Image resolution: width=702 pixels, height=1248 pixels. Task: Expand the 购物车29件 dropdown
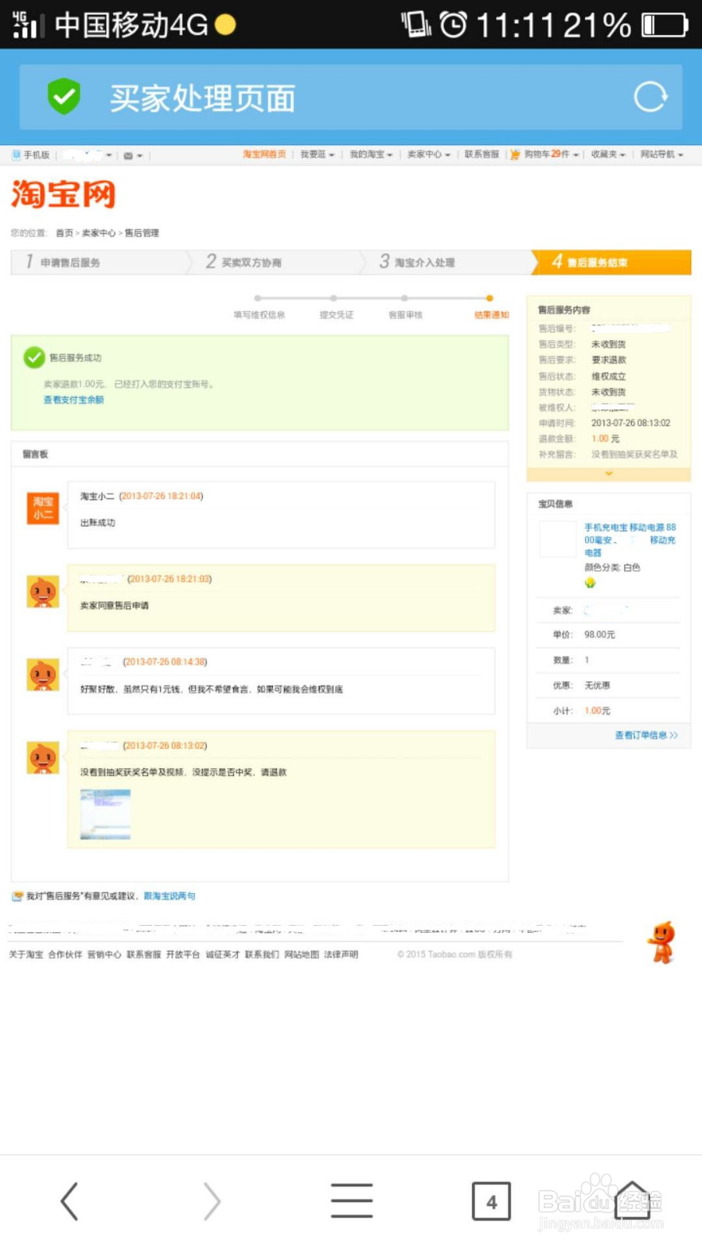point(551,154)
